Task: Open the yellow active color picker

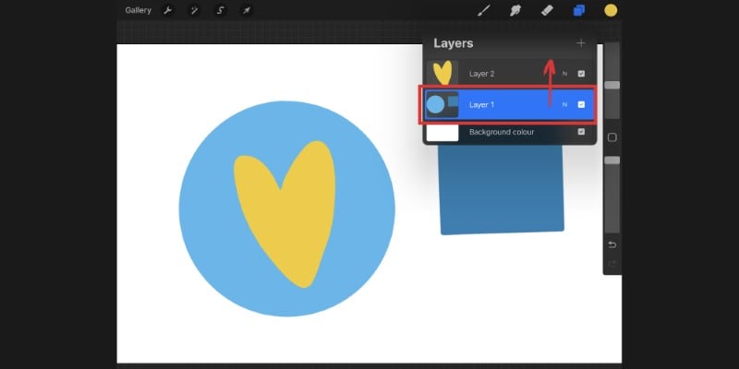Action: pyautogui.click(x=611, y=10)
